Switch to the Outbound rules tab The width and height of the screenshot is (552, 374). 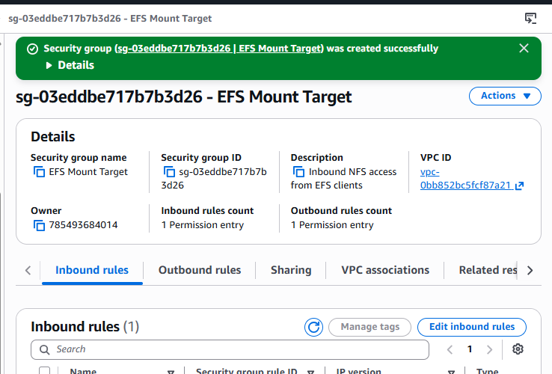[x=200, y=270]
